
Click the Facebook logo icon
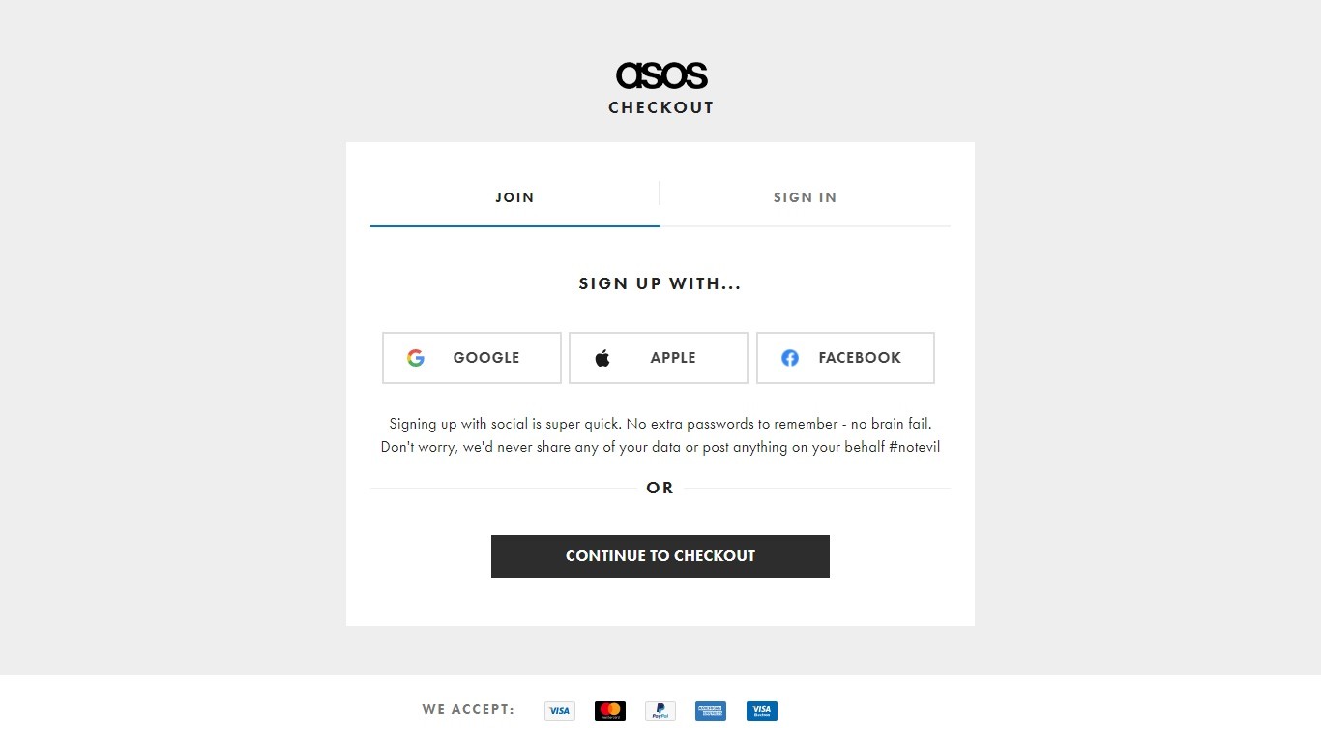790,358
